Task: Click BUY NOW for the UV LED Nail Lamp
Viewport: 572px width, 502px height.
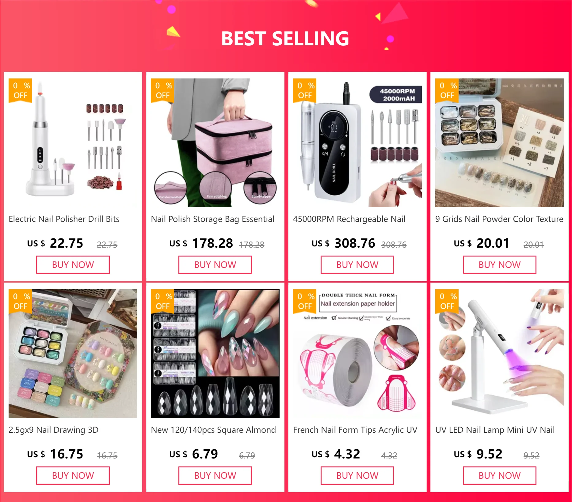Action: (500, 476)
